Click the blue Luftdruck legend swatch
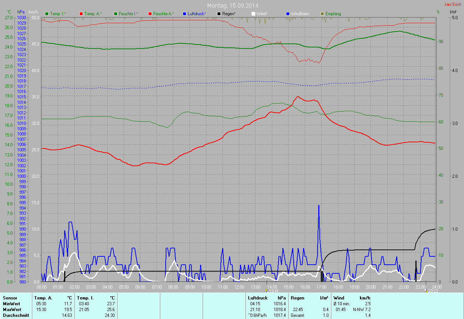 click(185, 14)
